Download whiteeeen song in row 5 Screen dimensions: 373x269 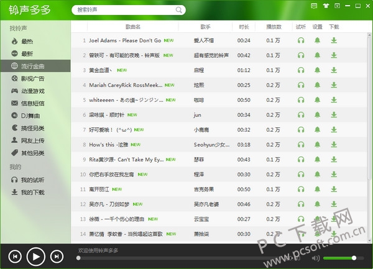(334, 100)
